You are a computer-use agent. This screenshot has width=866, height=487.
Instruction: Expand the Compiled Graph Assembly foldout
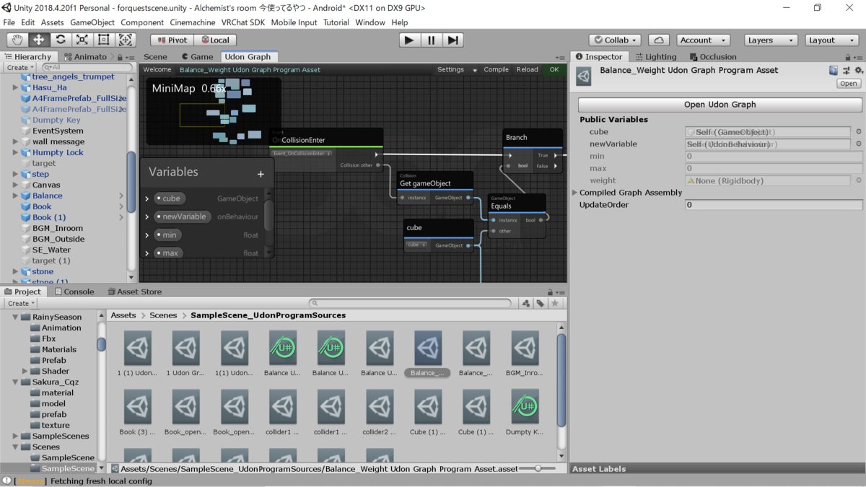[575, 193]
